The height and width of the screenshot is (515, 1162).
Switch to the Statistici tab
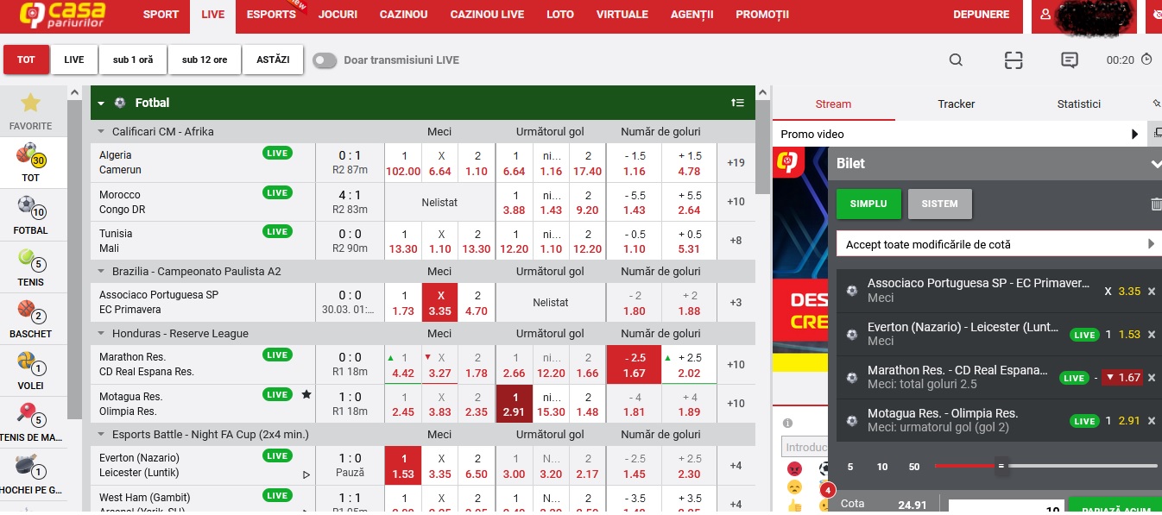1078,104
